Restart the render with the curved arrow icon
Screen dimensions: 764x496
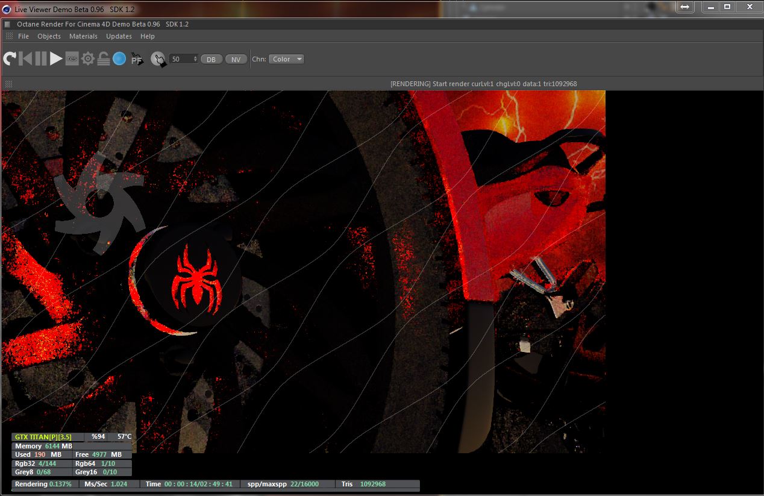tap(10, 58)
